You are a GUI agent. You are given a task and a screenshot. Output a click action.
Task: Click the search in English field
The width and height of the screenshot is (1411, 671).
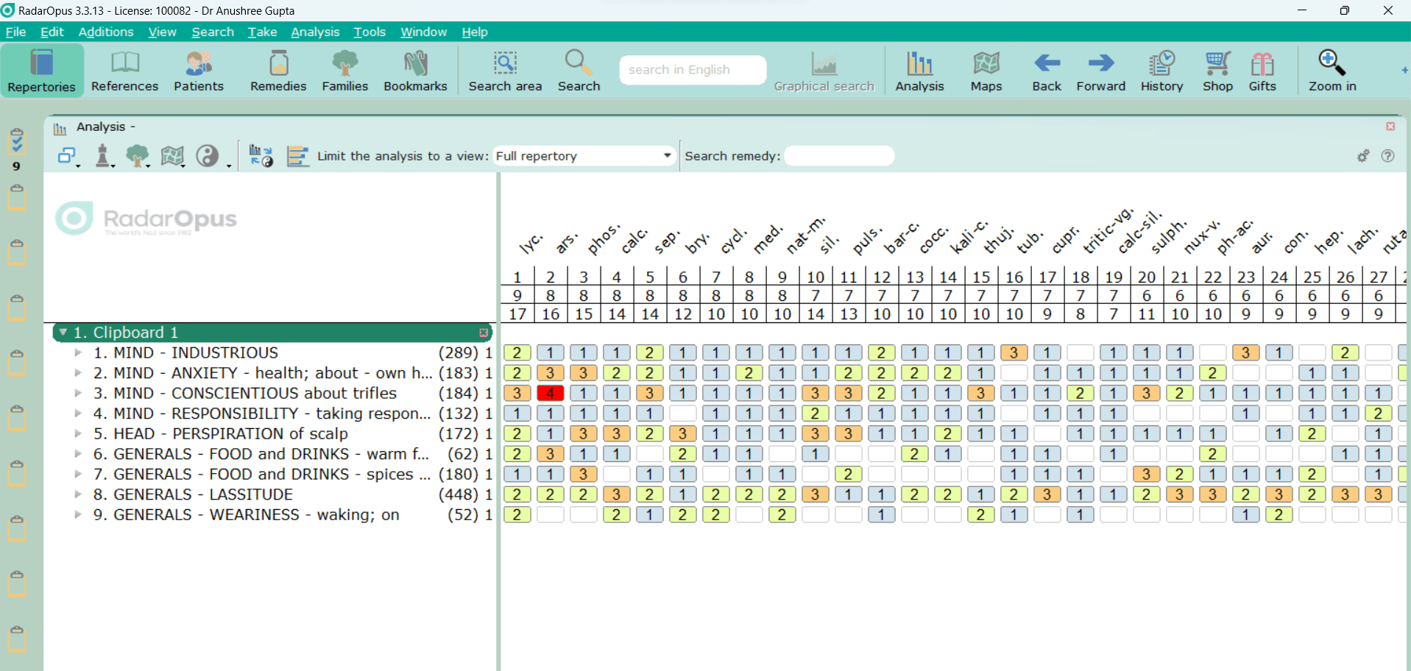693,70
